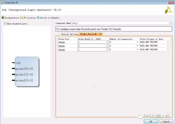Switch to the General Options tab
The height and width of the screenshot is (124, 175).
pyautogui.click(x=69, y=34)
